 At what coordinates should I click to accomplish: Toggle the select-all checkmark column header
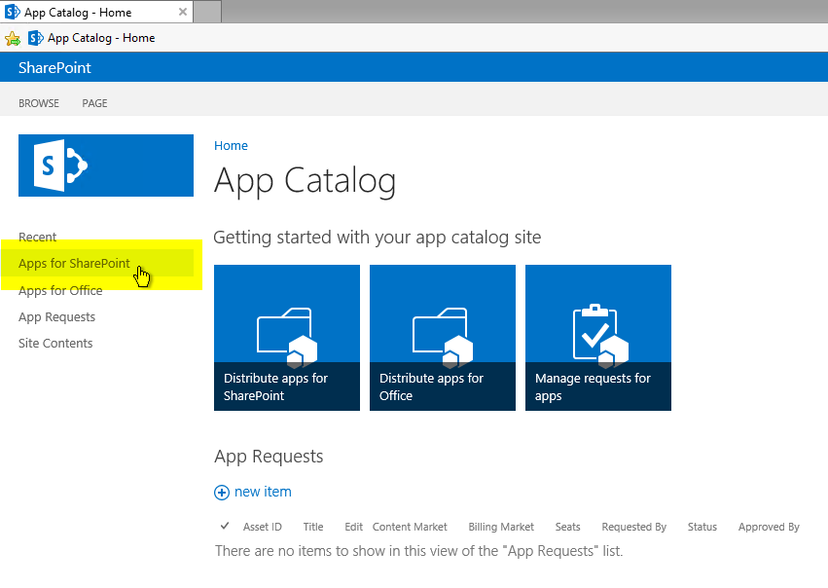225,527
